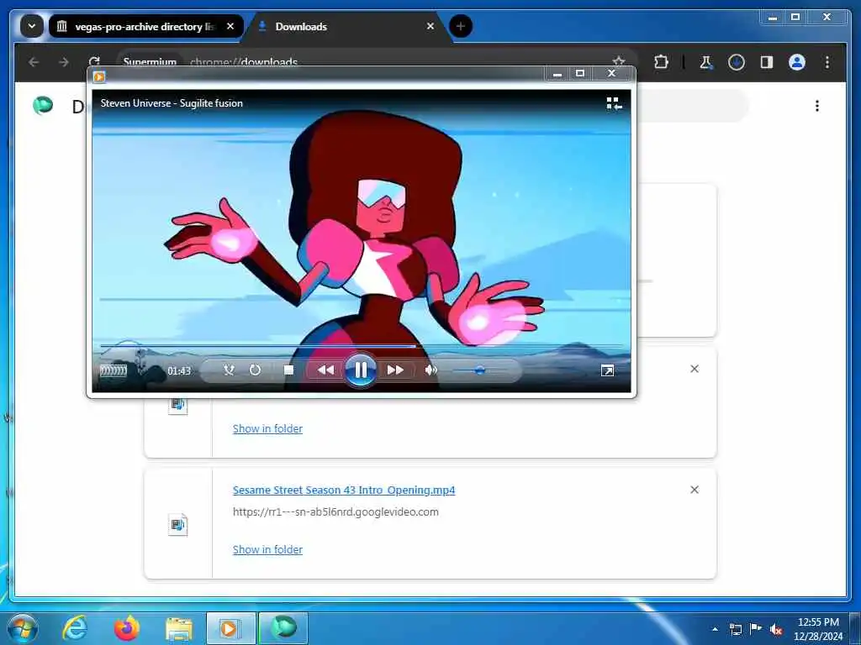Select Windows Media Player taskbar button
Viewport: 861px width, 645px height.
tap(230, 628)
